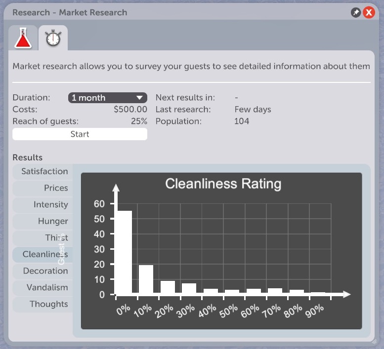This screenshot has height=349, width=384.
Task: Show Hunger results
Action: 43,221
